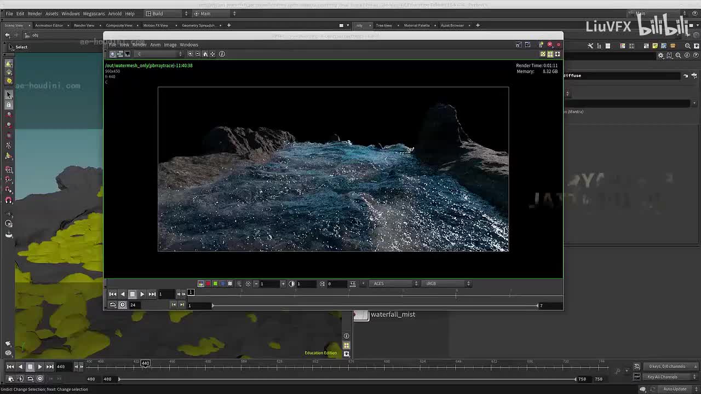Screen dimensions: 701x394
Task: Stop main timeline playback
Action: (30, 367)
